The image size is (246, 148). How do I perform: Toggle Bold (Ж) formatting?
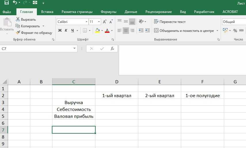[x=60, y=30]
